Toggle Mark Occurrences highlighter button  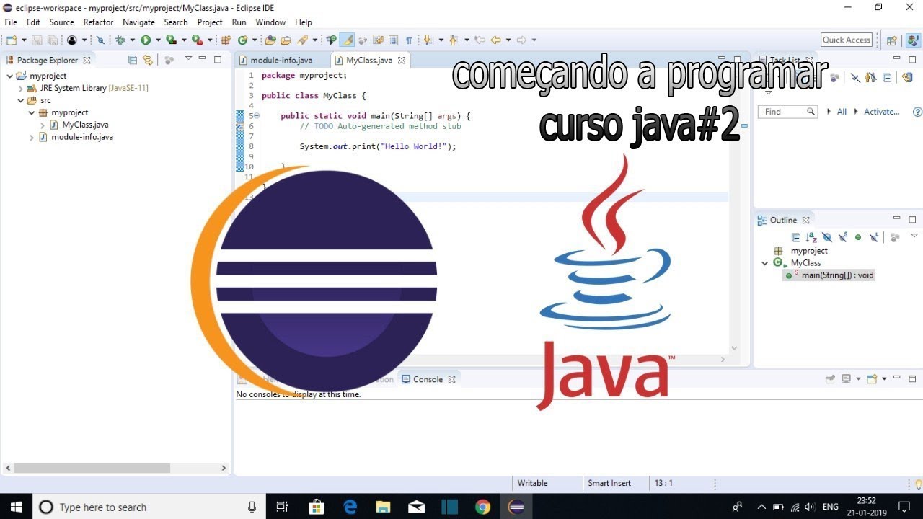(x=348, y=40)
